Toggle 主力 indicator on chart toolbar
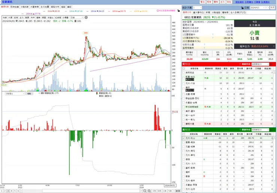 pos(22,18)
